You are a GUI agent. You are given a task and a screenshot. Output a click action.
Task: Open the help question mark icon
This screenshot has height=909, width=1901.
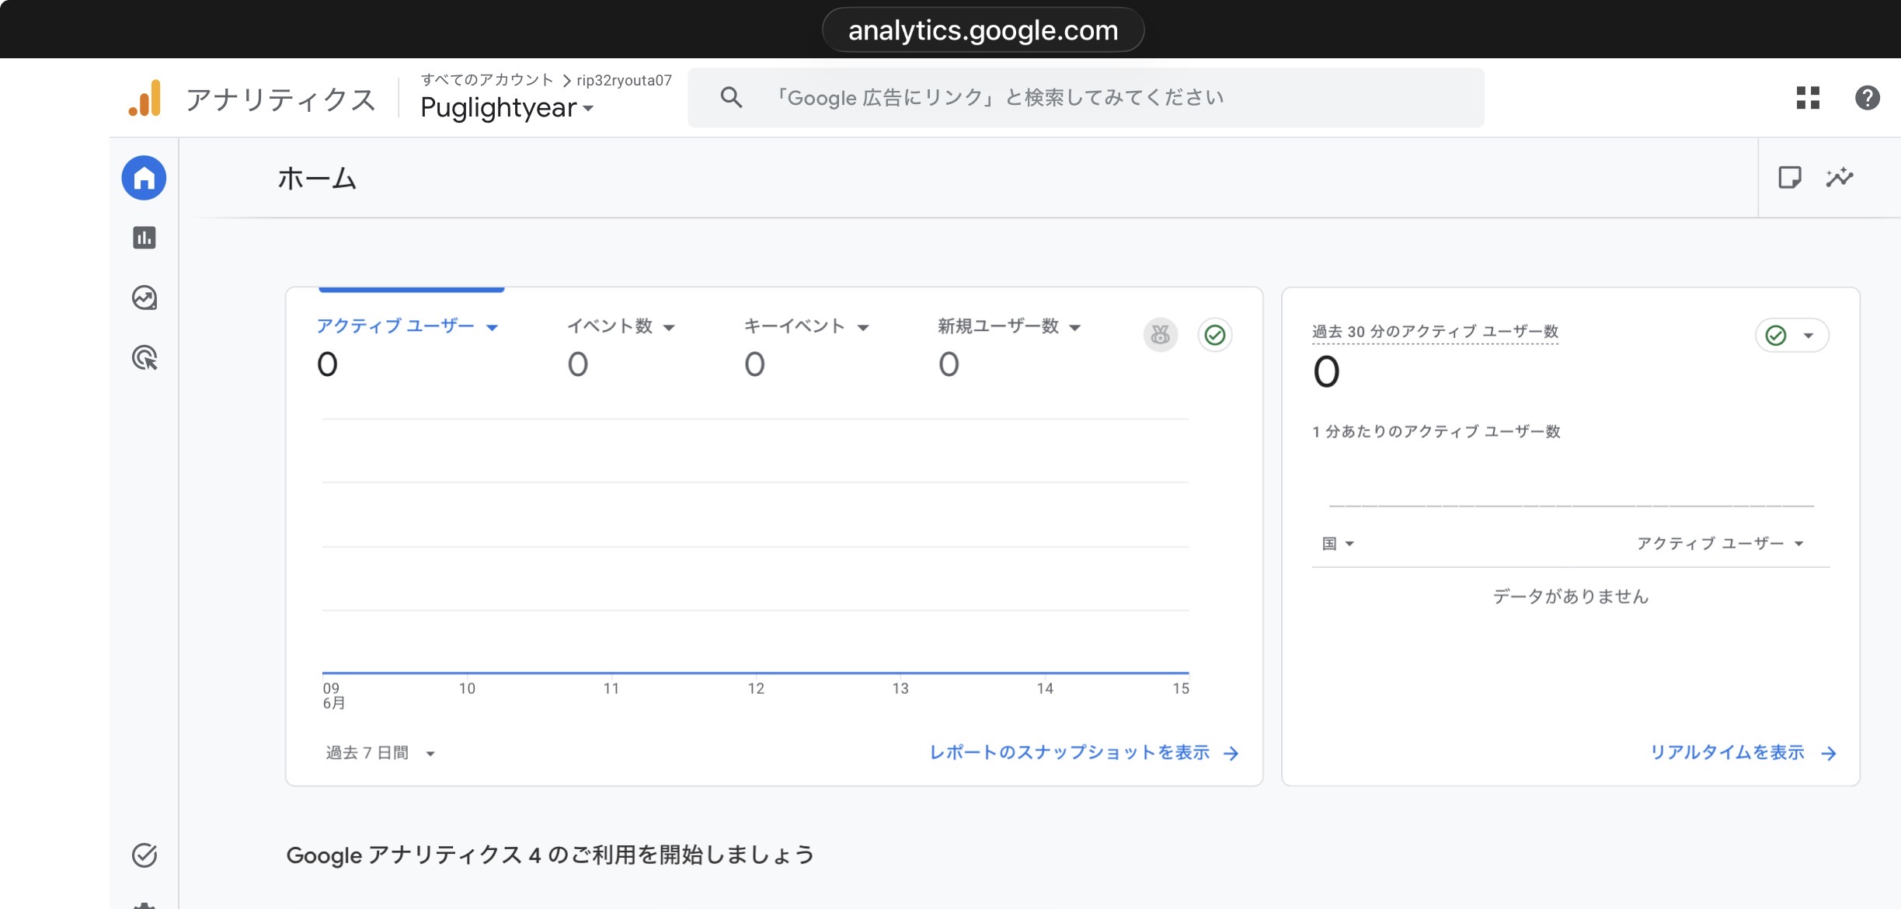[x=1868, y=98]
